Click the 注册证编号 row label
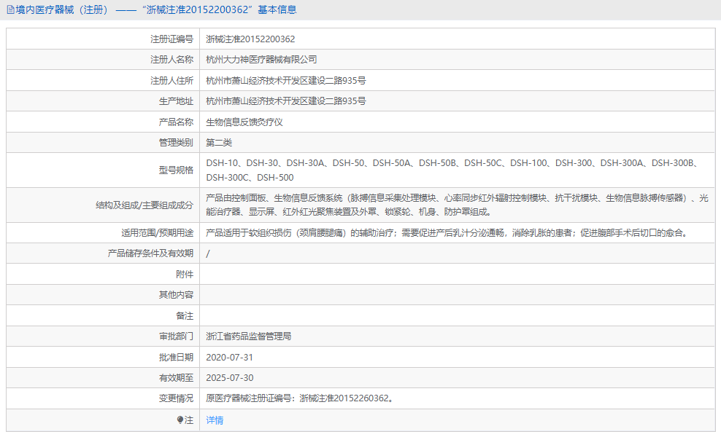This screenshot has height=437, width=721. [171, 39]
